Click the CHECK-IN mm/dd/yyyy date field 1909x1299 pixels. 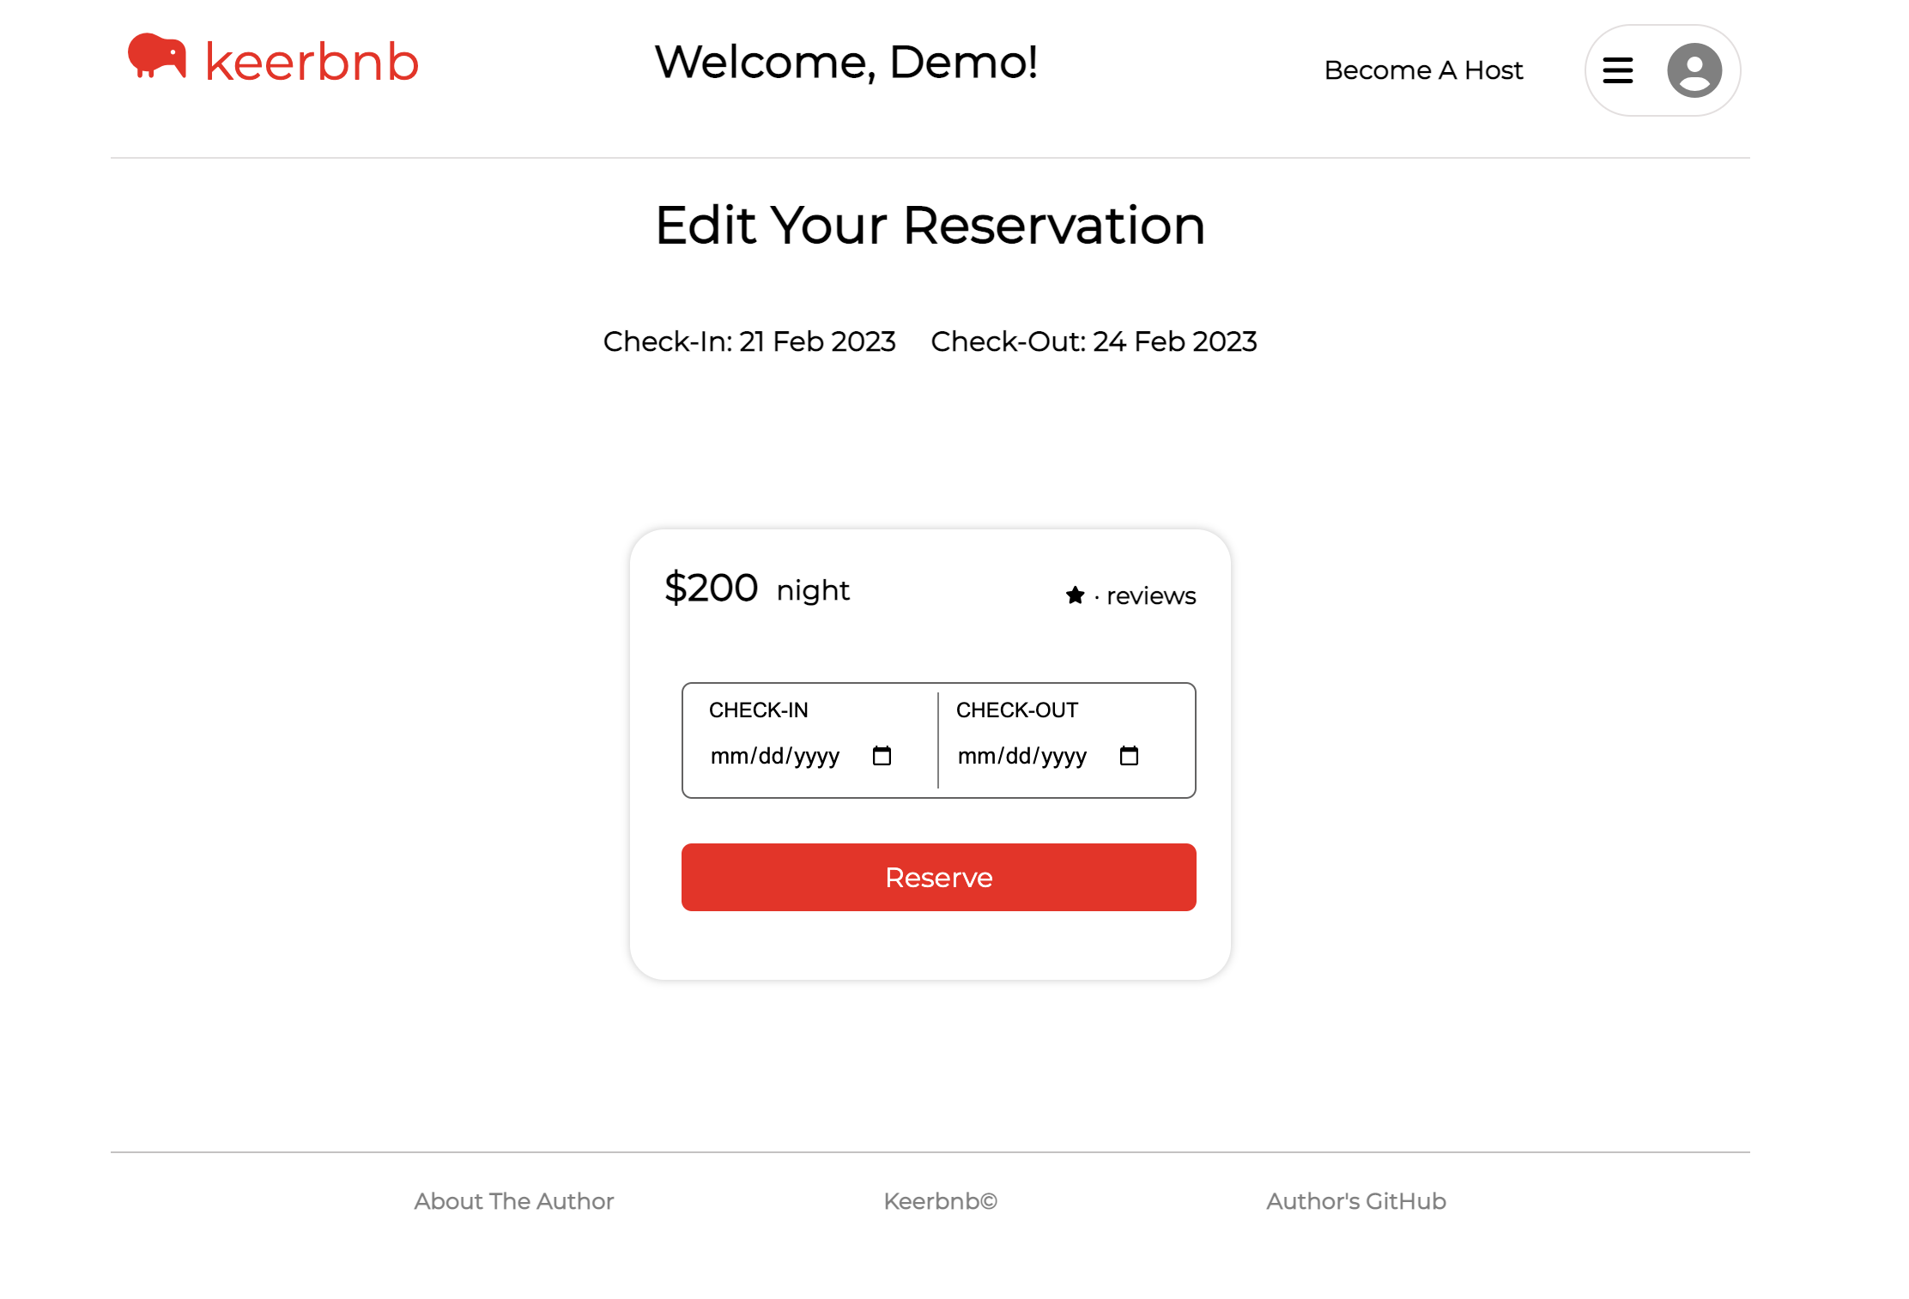pos(774,756)
